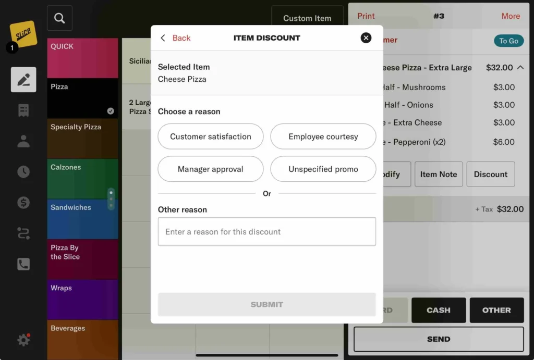Toggle the To Go order type
The width and height of the screenshot is (534, 360).
[508, 41]
